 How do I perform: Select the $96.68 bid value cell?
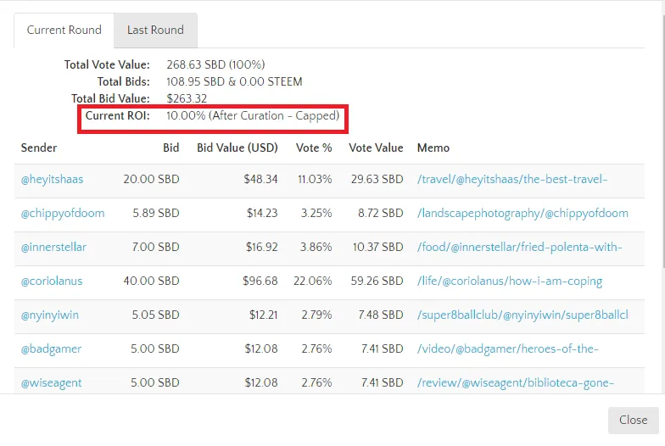pos(260,282)
